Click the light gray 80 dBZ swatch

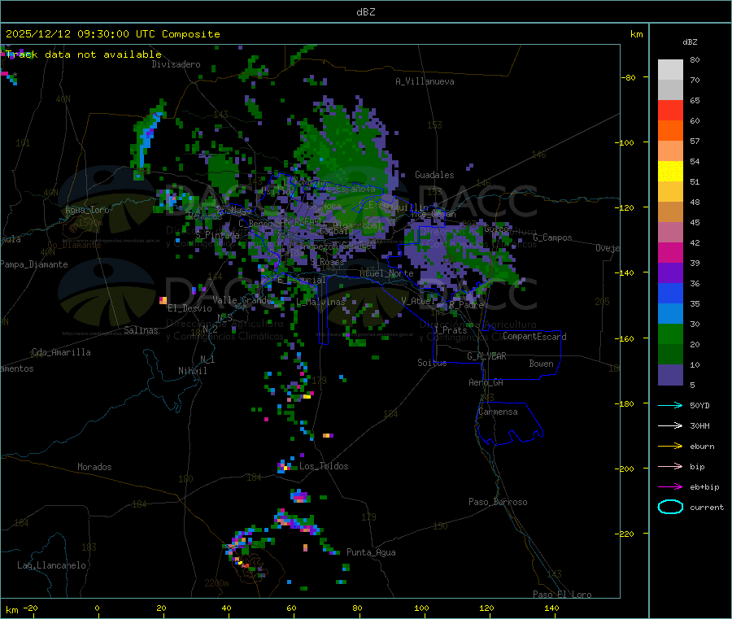670,70
